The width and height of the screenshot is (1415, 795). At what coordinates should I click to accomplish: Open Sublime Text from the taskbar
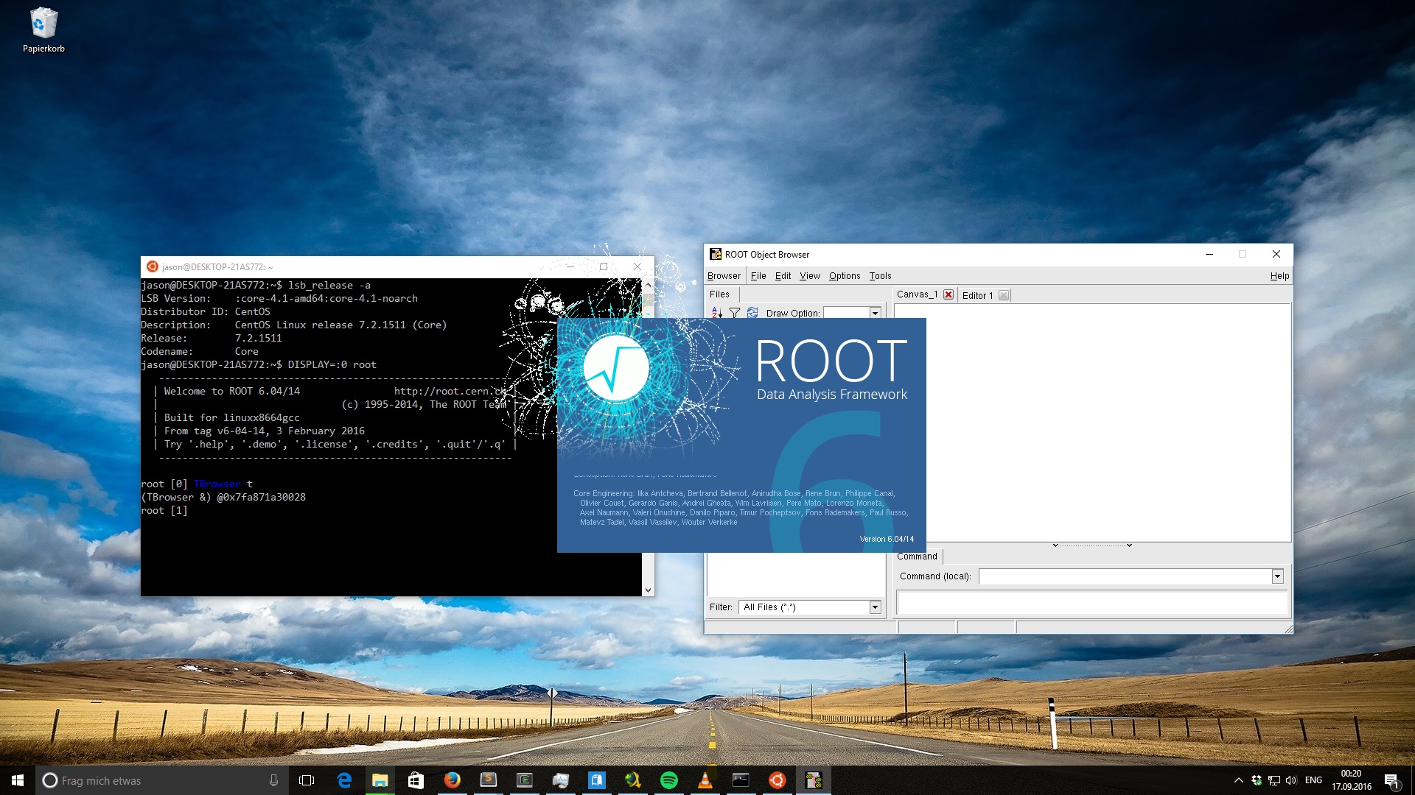489,780
